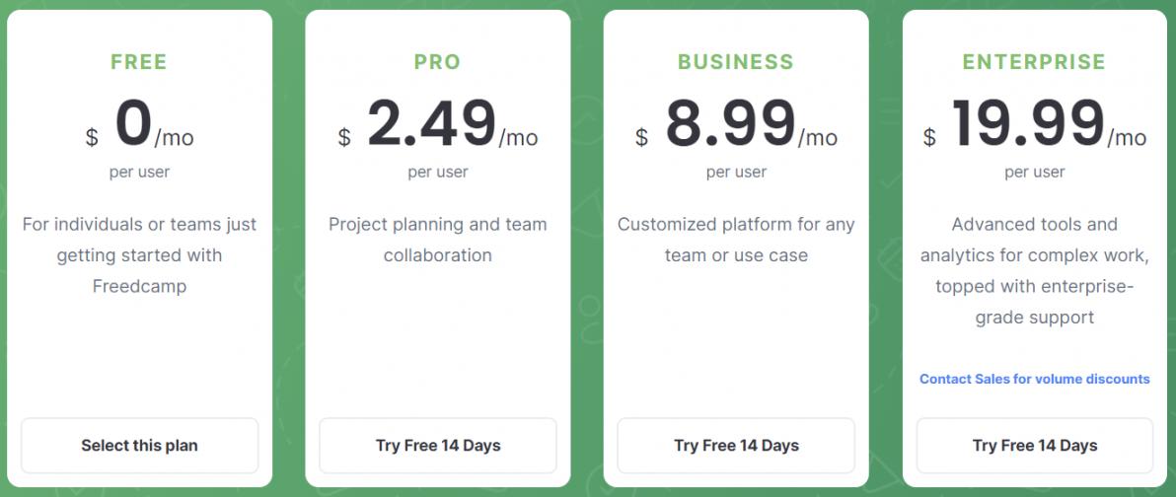Click the 19.99 per month price
Image resolution: width=1176 pixels, height=497 pixels.
(x=1035, y=126)
